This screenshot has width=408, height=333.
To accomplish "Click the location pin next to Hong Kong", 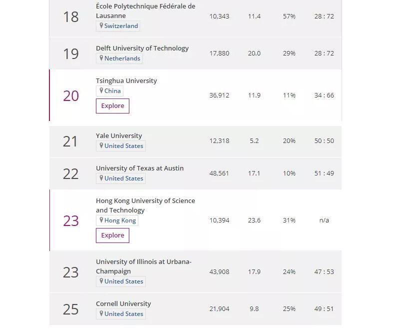I will click(x=101, y=220).
